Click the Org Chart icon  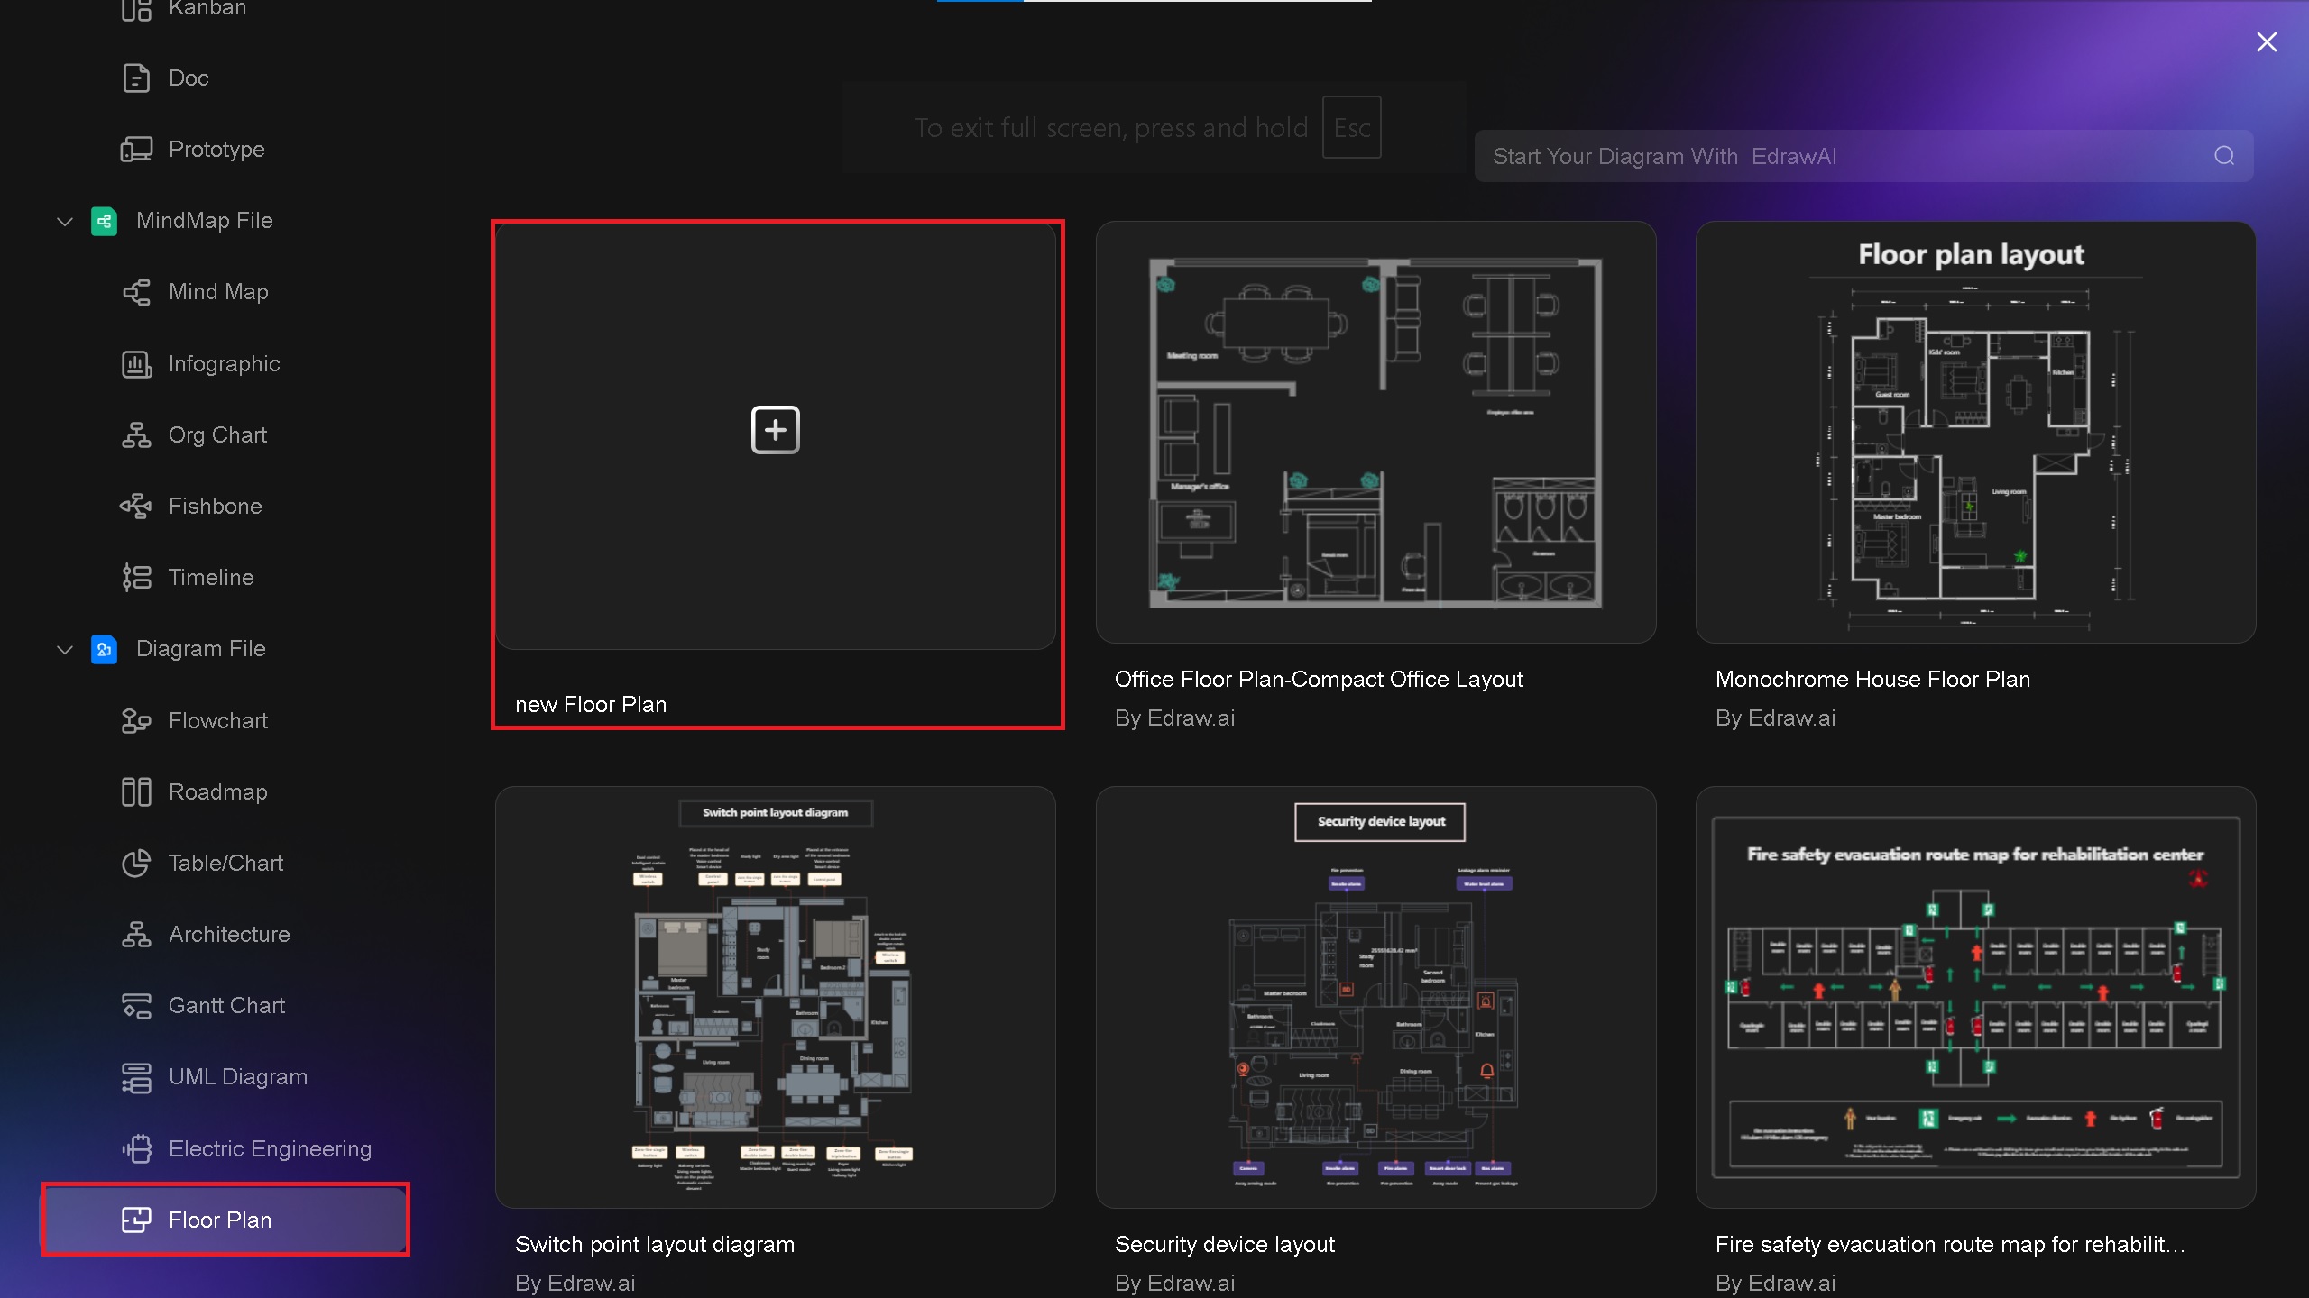click(x=136, y=435)
